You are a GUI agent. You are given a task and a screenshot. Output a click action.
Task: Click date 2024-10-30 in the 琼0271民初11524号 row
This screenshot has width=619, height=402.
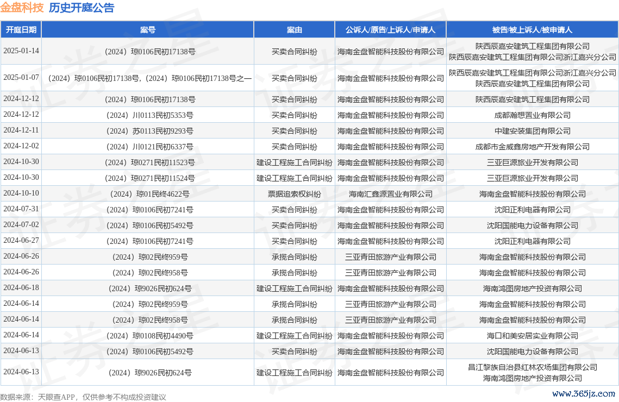point(21,178)
